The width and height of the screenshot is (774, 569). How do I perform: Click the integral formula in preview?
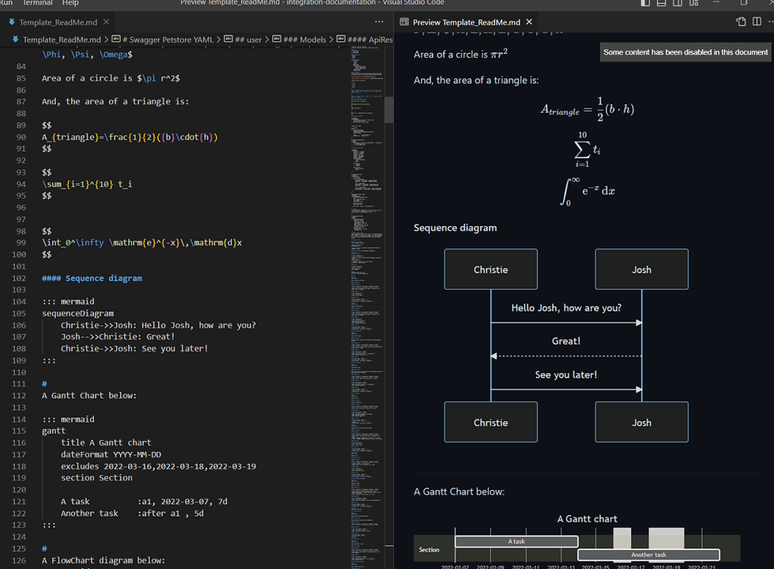(x=588, y=191)
